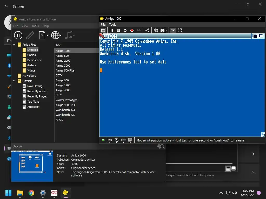Click the Search field in Amiga Forever

pyautogui.click(x=84, y=146)
